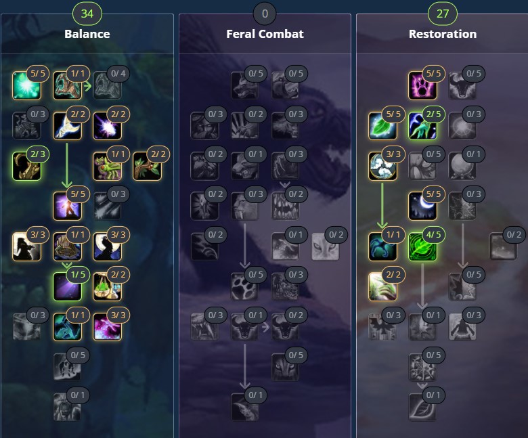The width and height of the screenshot is (528, 438).
Task: Click the insect swarm 1/1 Balance talent
Action: point(107,166)
